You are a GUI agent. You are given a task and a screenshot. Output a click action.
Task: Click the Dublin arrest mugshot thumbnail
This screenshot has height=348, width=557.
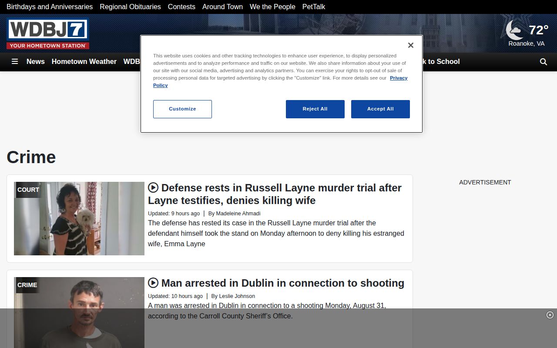(79, 312)
